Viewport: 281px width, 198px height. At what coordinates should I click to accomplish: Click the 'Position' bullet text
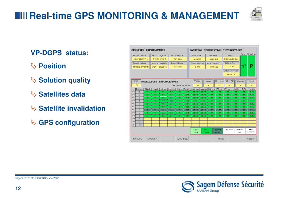52,66
